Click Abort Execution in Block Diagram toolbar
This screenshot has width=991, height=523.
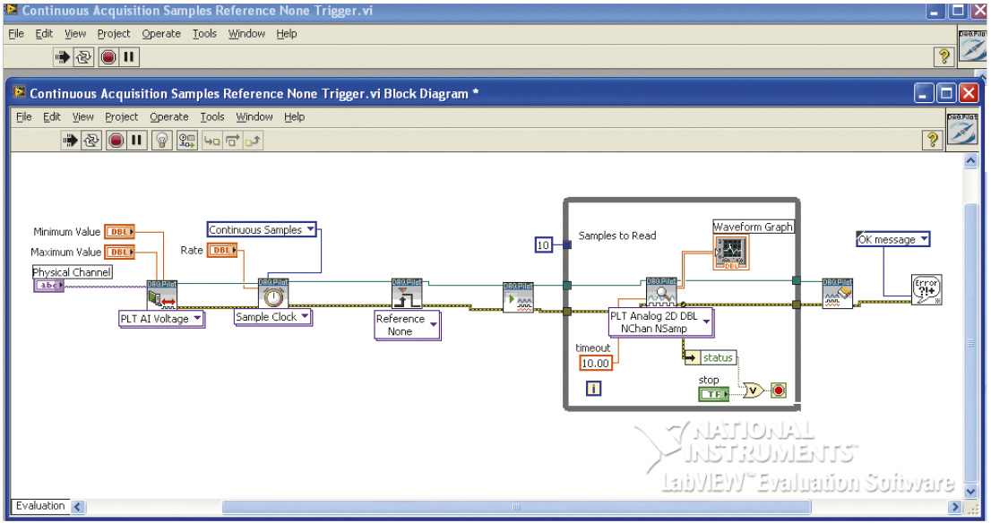pyautogui.click(x=116, y=141)
